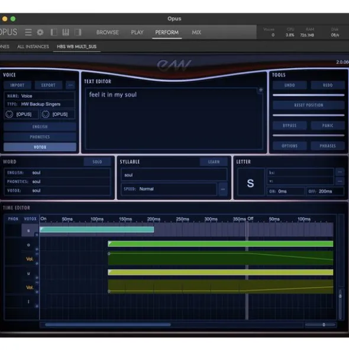The width and height of the screenshot is (349, 350).
Task: Open the Speed options ellipsis button
Action: (x=223, y=189)
